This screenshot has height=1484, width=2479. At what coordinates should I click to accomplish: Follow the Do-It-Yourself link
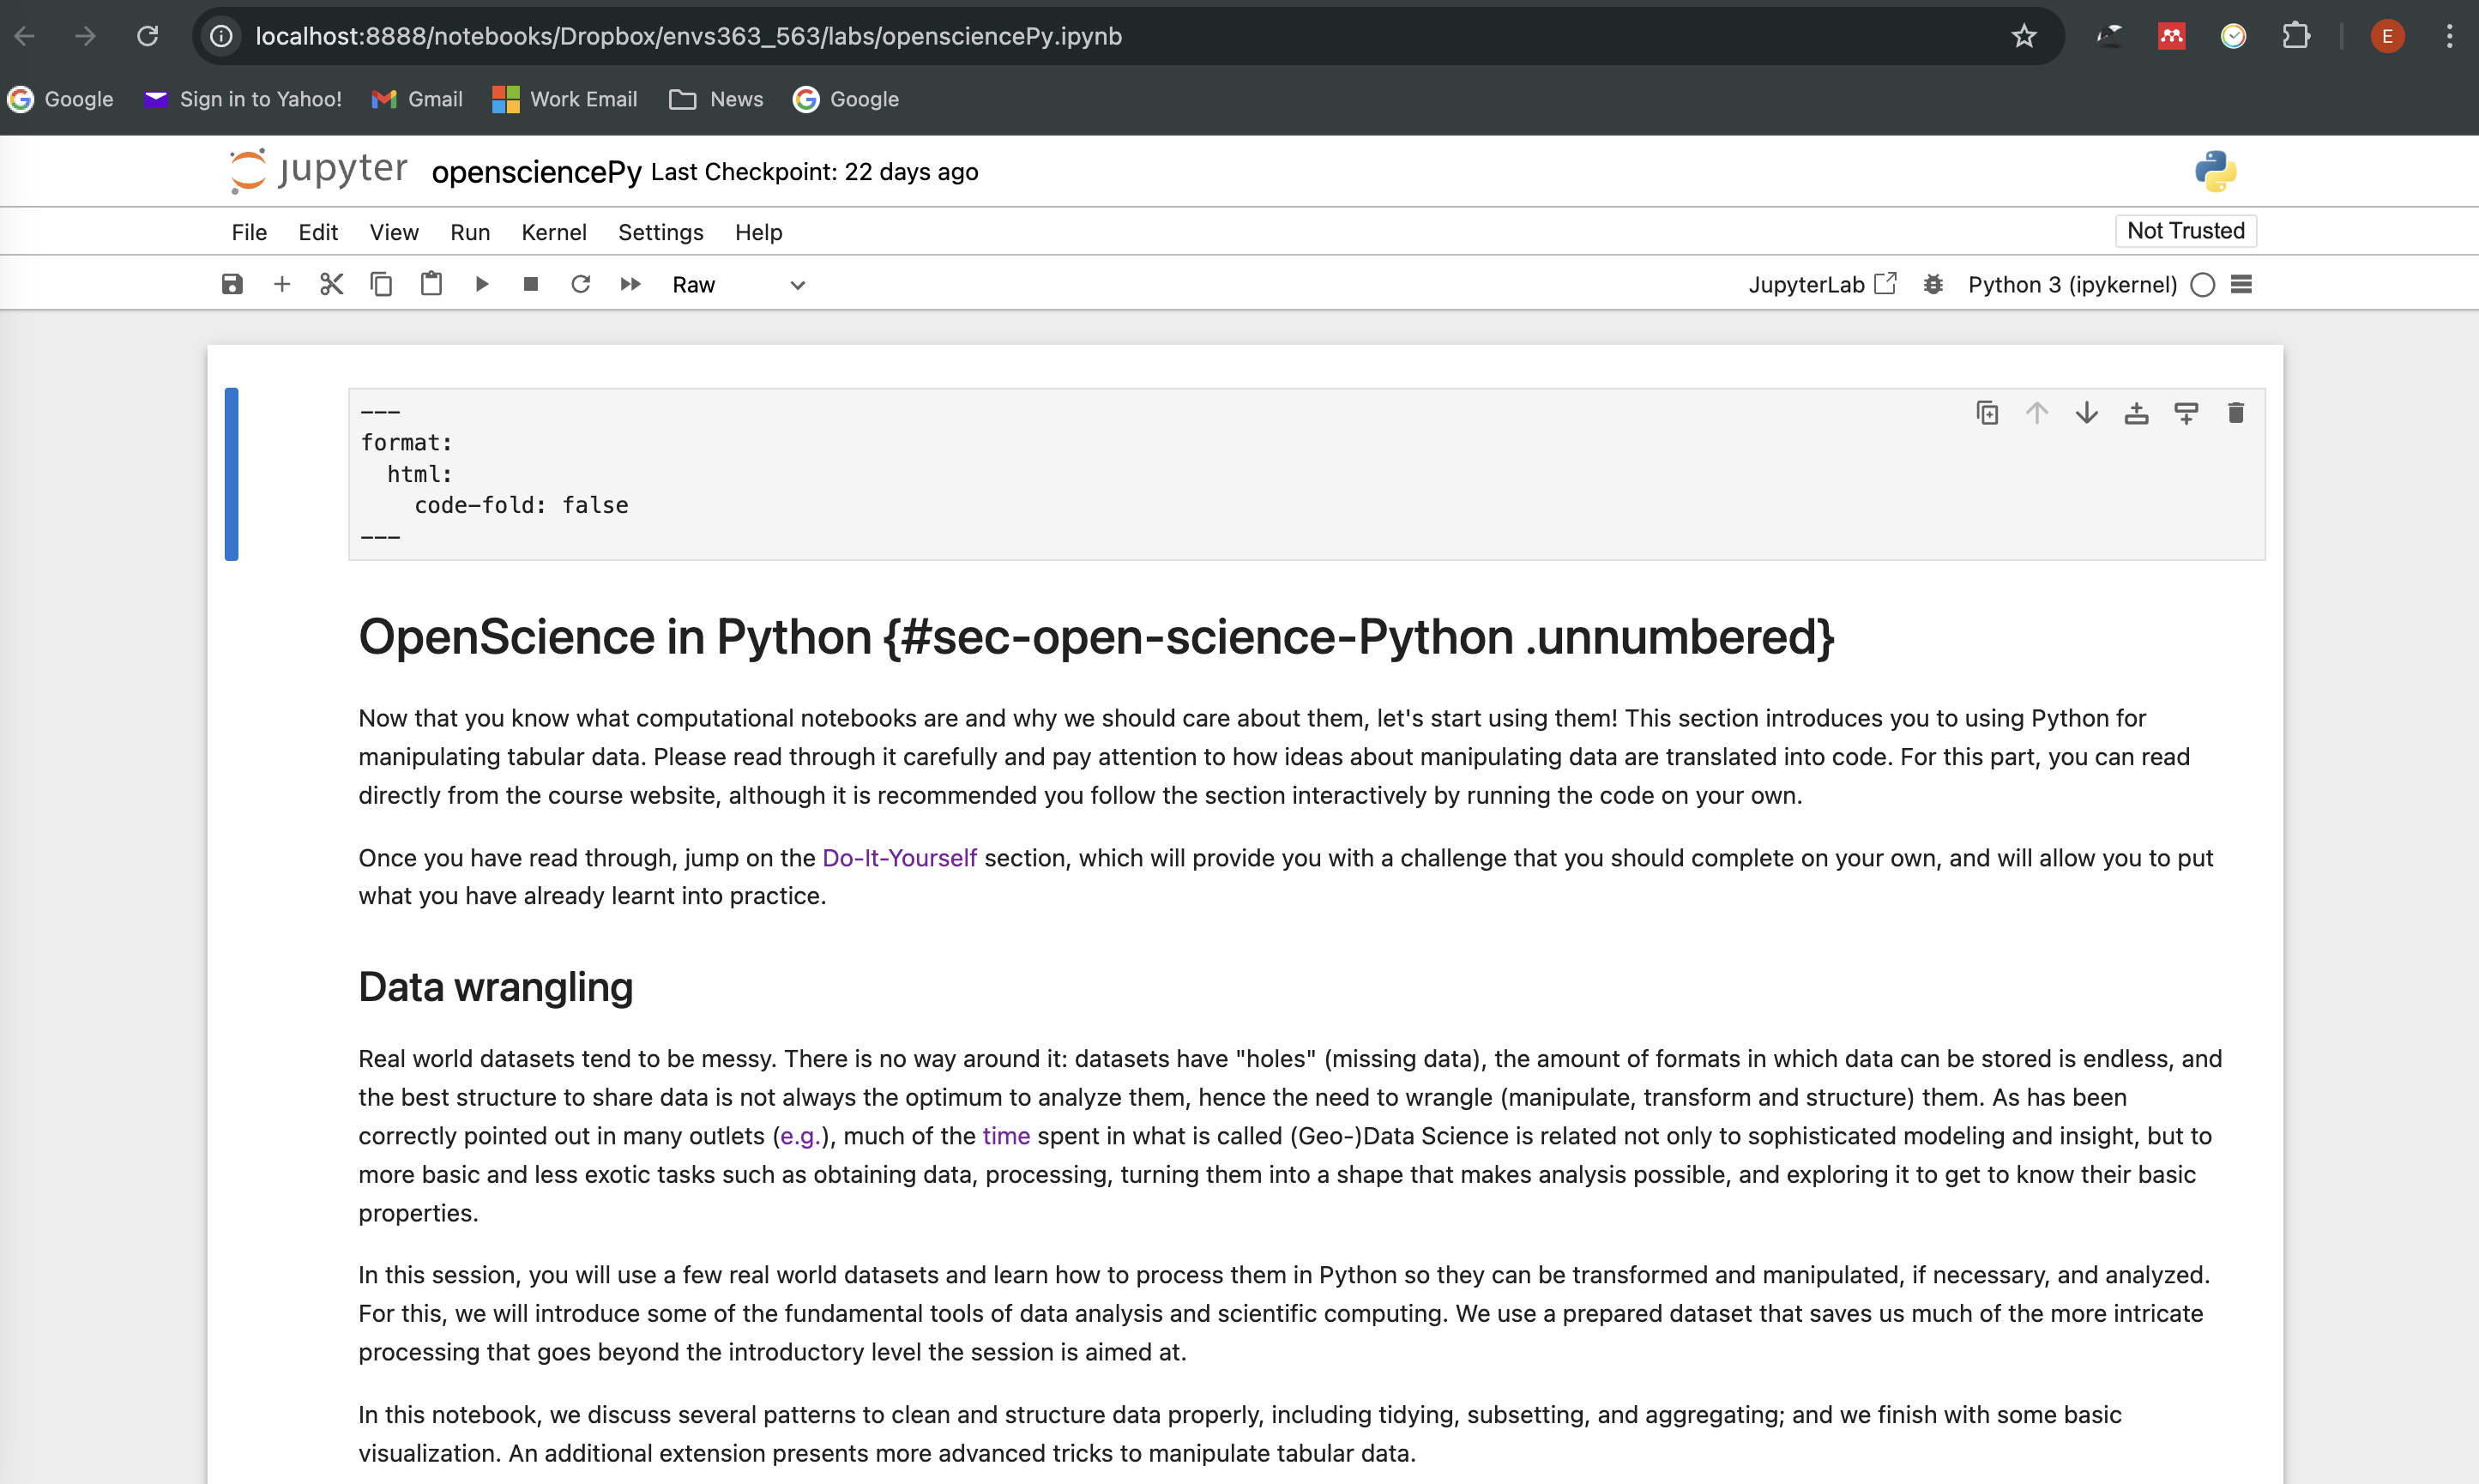(898, 858)
